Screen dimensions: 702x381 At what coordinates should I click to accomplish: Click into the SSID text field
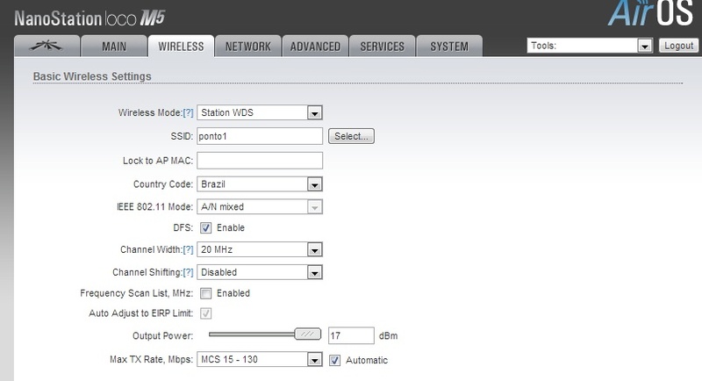260,136
